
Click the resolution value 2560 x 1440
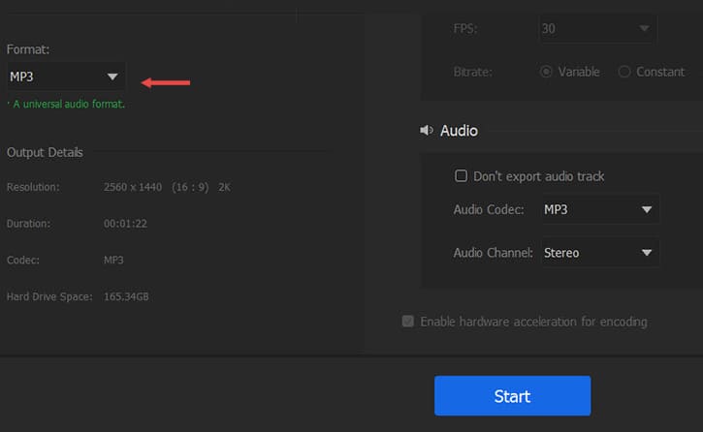[133, 187]
